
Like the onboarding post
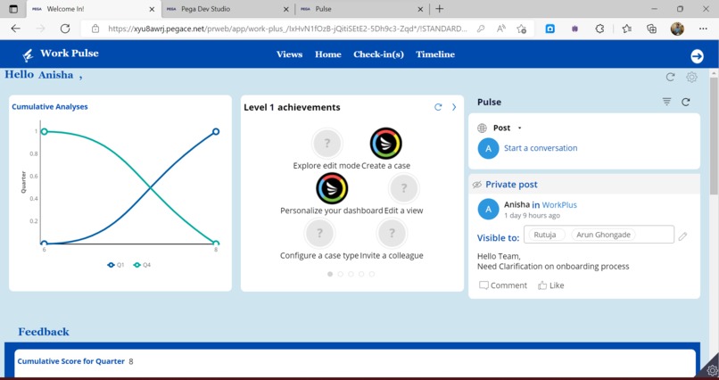tap(550, 285)
